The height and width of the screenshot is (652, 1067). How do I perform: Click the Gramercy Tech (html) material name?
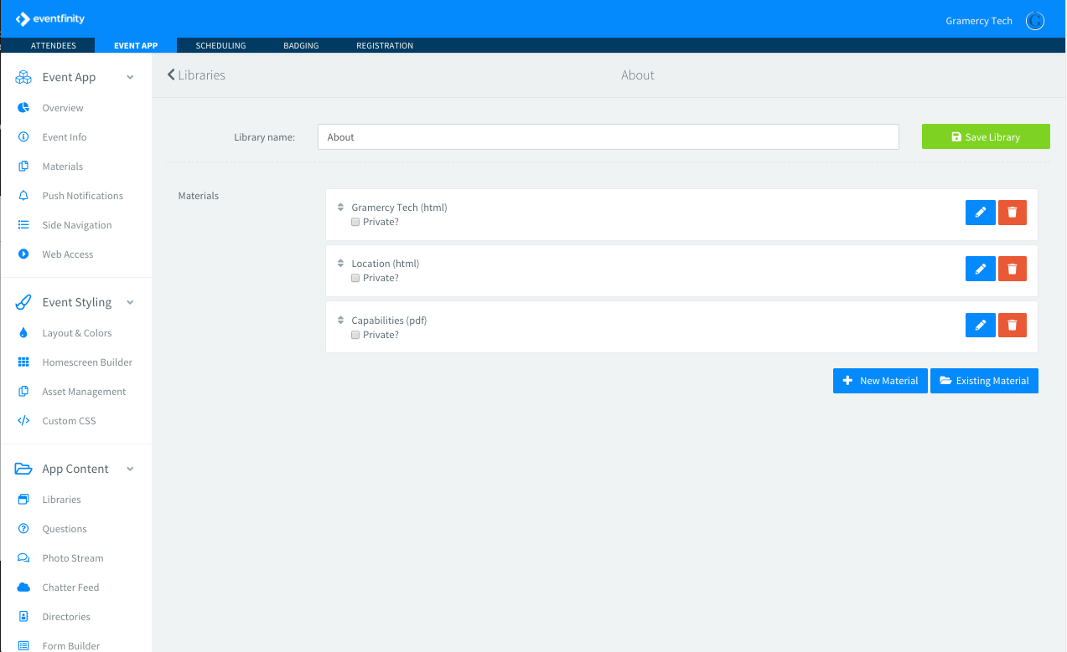(x=399, y=208)
